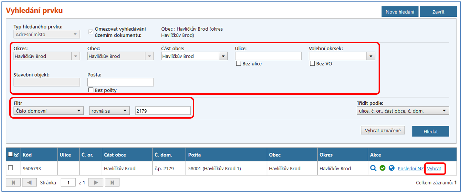The height and width of the screenshot is (192, 462).
Task: Enable the 'Bez ulice' checkbox
Action: pos(238,64)
